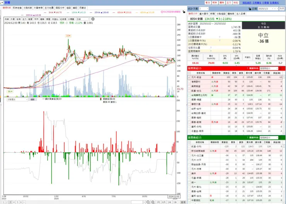Click help icon next to 1日籌碼集中 row

click(x=220, y=37)
